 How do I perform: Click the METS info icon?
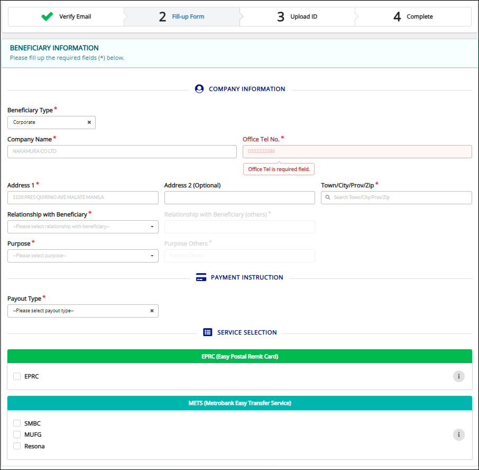click(458, 435)
